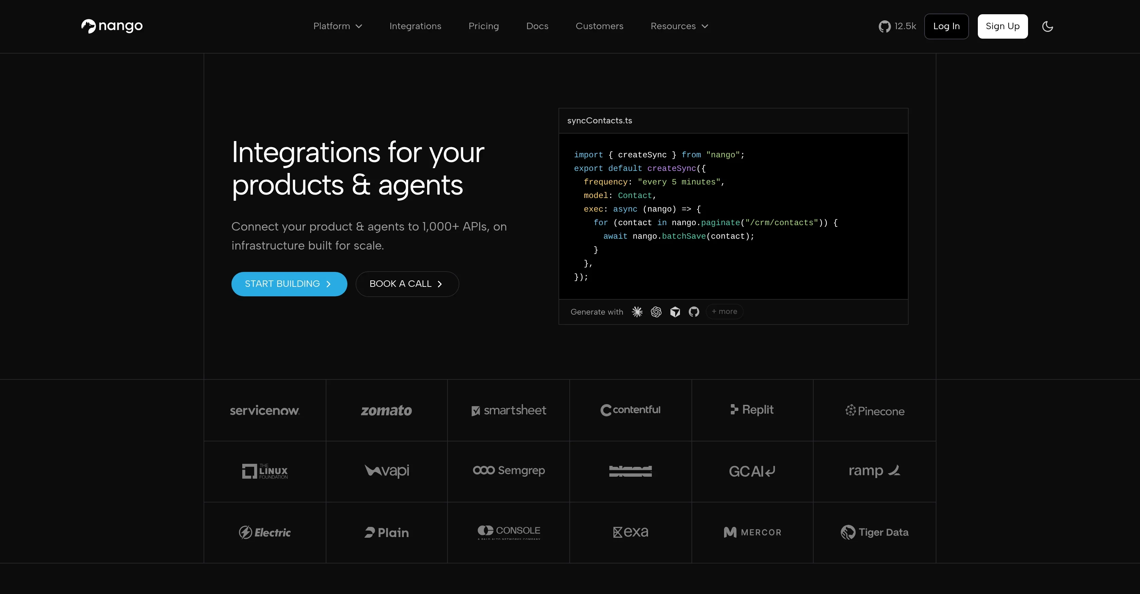Open the Docs nav link
The width and height of the screenshot is (1140, 594).
click(x=537, y=26)
